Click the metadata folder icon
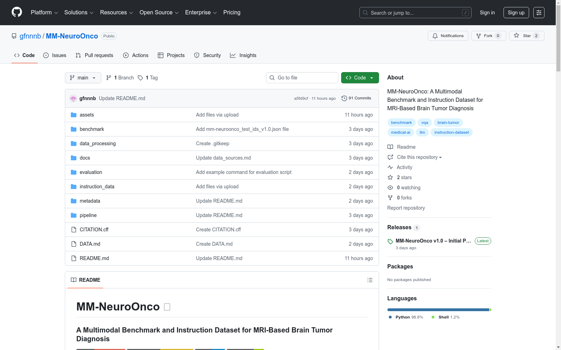This screenshot has width=561, height=350. (x=74, y=201)
